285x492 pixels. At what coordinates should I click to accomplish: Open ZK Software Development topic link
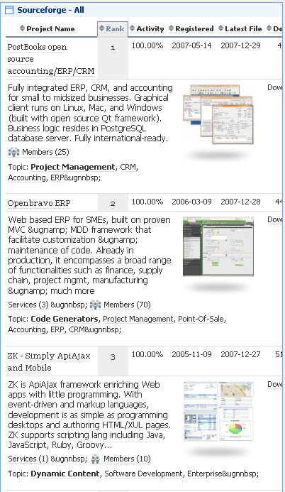point(143,474)
